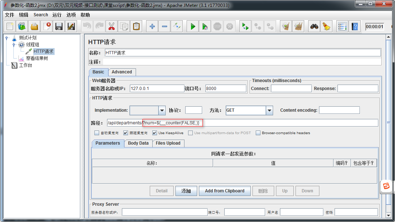
Task: Select 线程组 node in the tree
Action: pyautogui.click(x=33, y=44)
